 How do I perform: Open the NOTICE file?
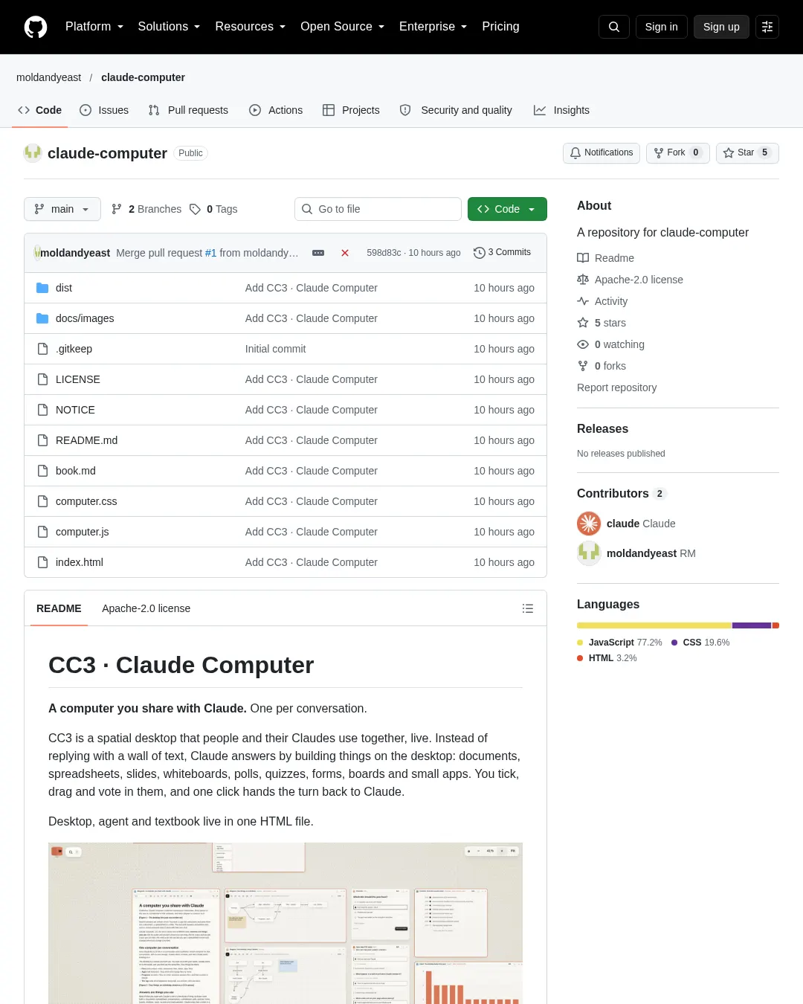tap(75, 410)
